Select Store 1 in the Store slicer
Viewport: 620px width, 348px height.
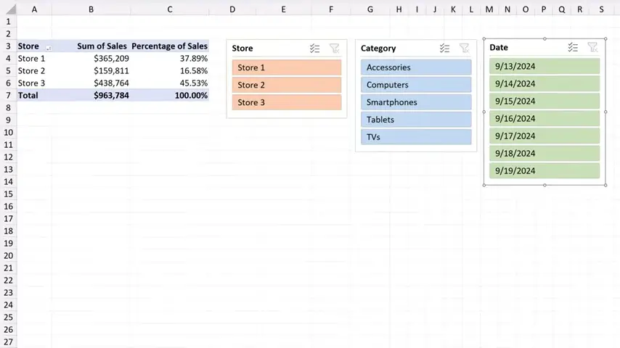287,67
